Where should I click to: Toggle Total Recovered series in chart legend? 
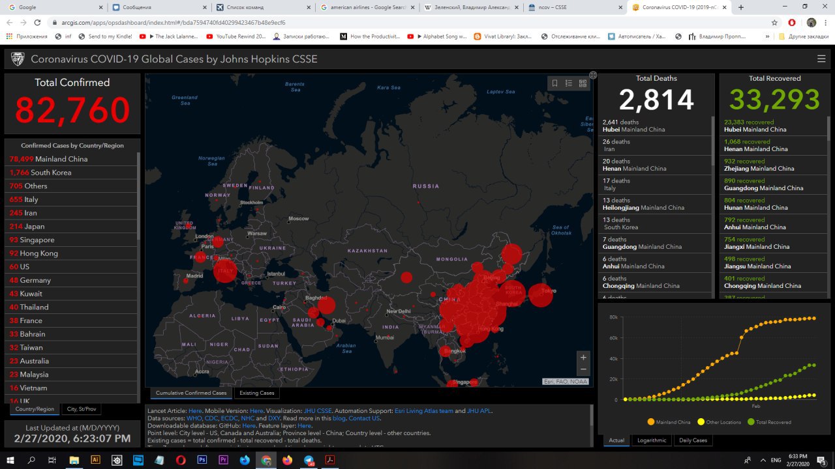(x=770, y=422)
